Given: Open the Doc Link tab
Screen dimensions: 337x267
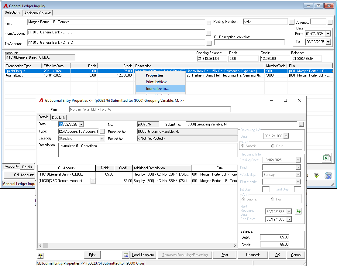Looking at the screenshot, I should point(58,118).
